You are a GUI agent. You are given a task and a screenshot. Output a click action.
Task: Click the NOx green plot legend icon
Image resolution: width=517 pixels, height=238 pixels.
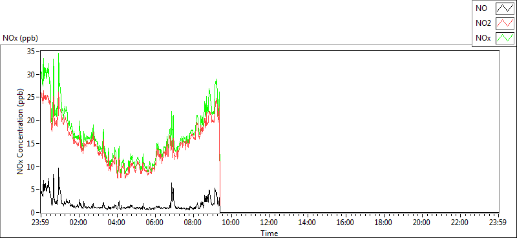pyautogui.click(x=505, y=38)
